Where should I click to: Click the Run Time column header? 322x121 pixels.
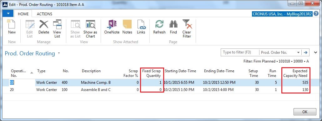click(x=272, y=73)
